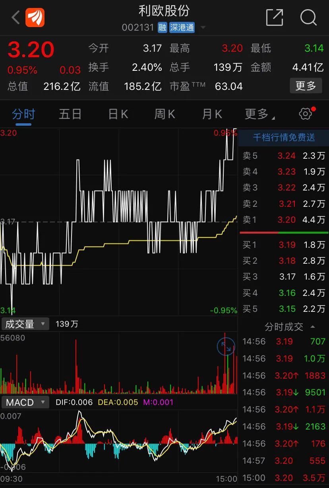Image resolution: width=329 pixels, height=488 pixels.
Task: Expand stock code dropdown triangle next to 深港通
Action: 203,28
